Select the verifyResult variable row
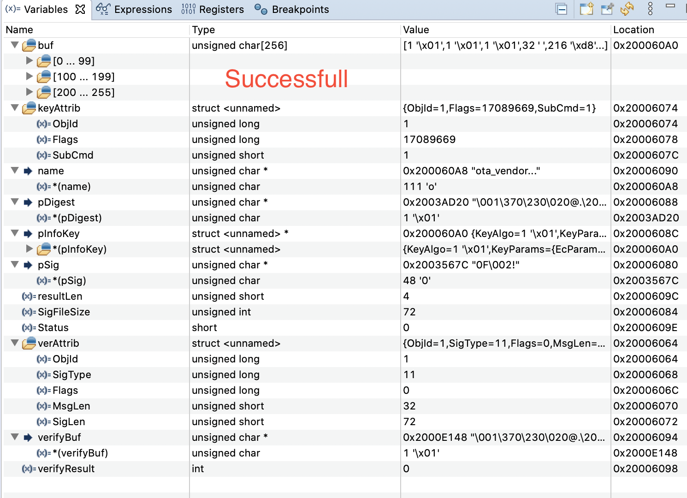Viewport: 687px width, 498px height. [x=66, y=468]
